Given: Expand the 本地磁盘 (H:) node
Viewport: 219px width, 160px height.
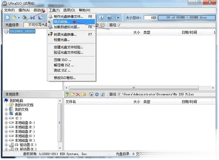Looking at the screenshot, I should pos(6,141).
